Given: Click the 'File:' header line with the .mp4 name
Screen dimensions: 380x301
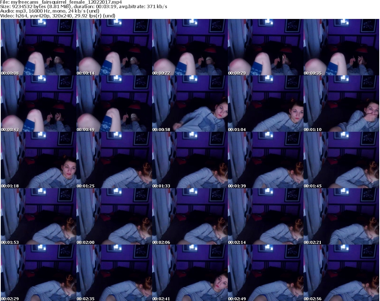Looking at the screenshot, I should [x=61, y=2].
